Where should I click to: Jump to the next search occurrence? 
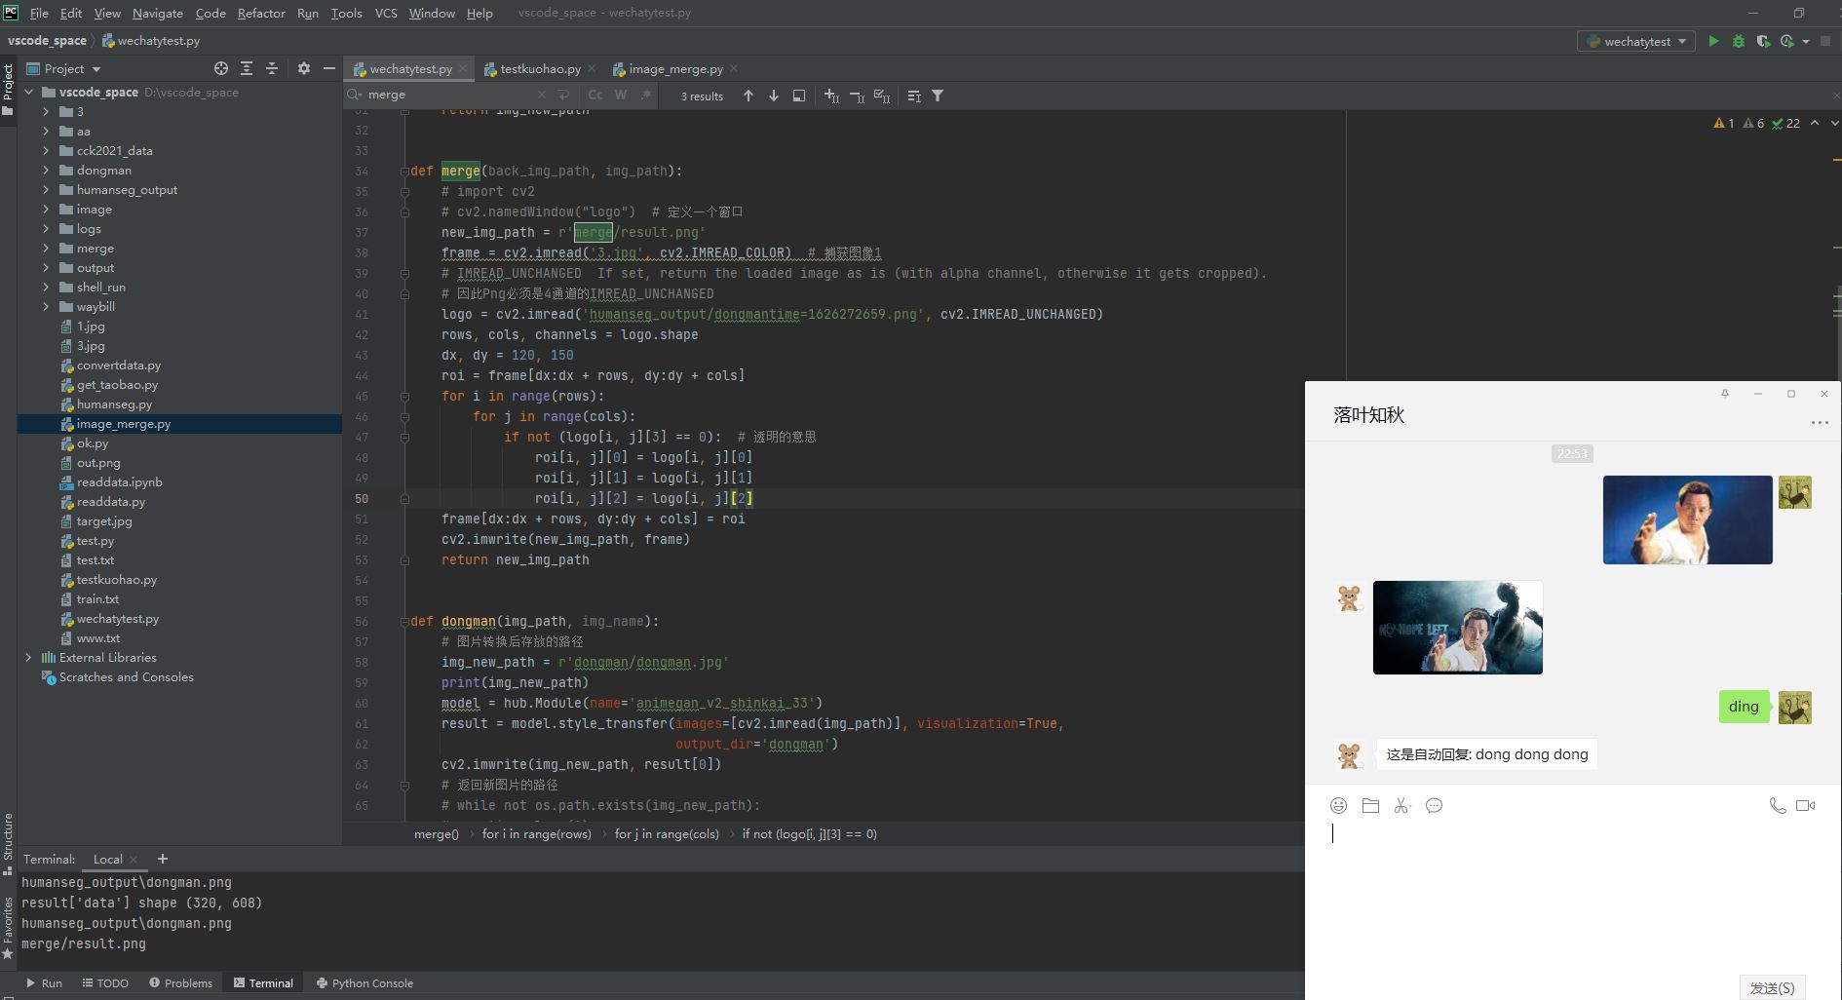774,96
